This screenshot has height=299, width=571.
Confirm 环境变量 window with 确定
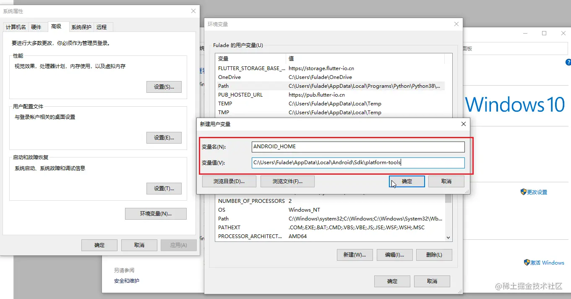coord(392,281)
